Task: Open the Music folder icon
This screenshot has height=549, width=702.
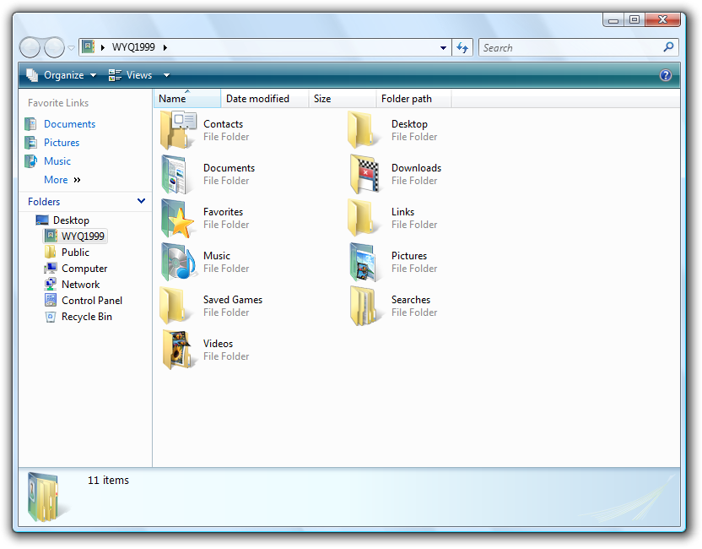Action: pos(178,262)
